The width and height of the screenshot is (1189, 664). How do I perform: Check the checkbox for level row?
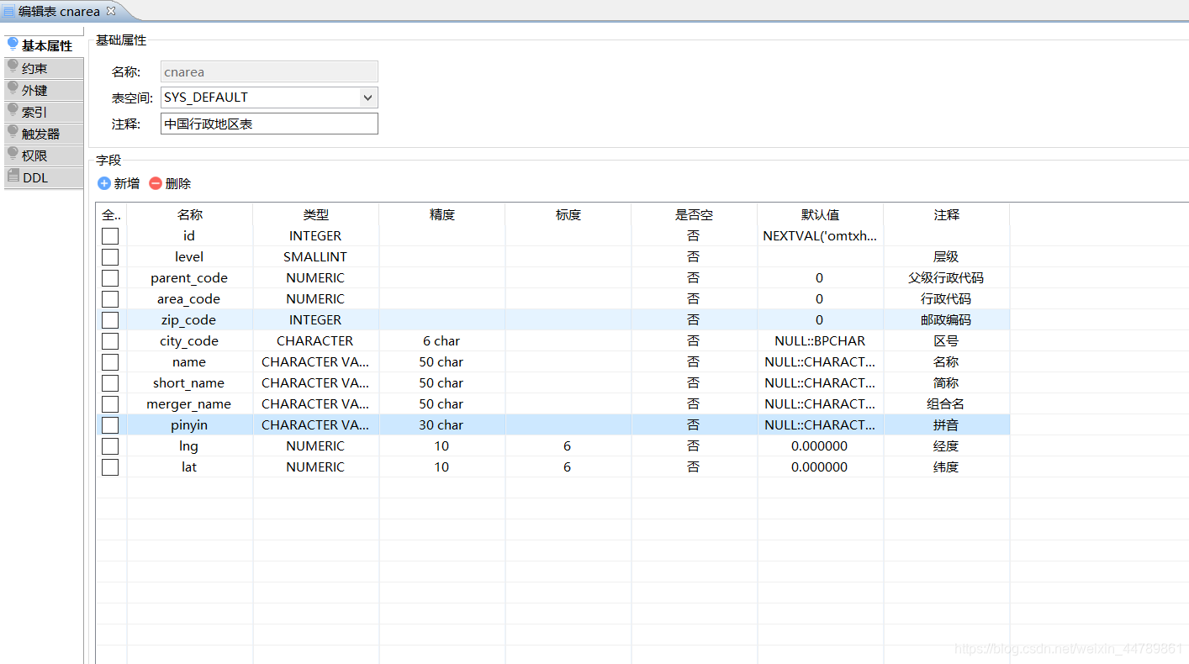point(110,257)
